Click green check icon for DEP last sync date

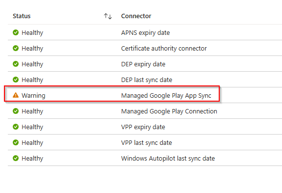[16, 80]
